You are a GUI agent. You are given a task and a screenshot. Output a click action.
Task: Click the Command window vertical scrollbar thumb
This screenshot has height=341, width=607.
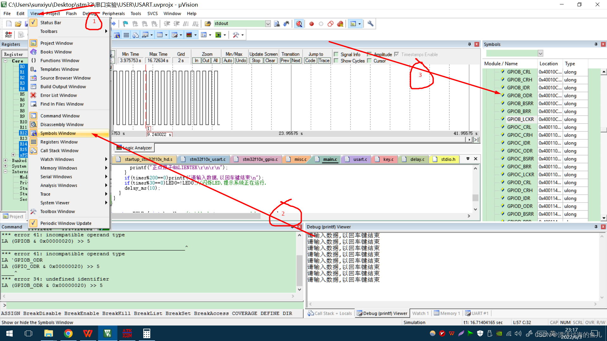click(x=300, y=270)
